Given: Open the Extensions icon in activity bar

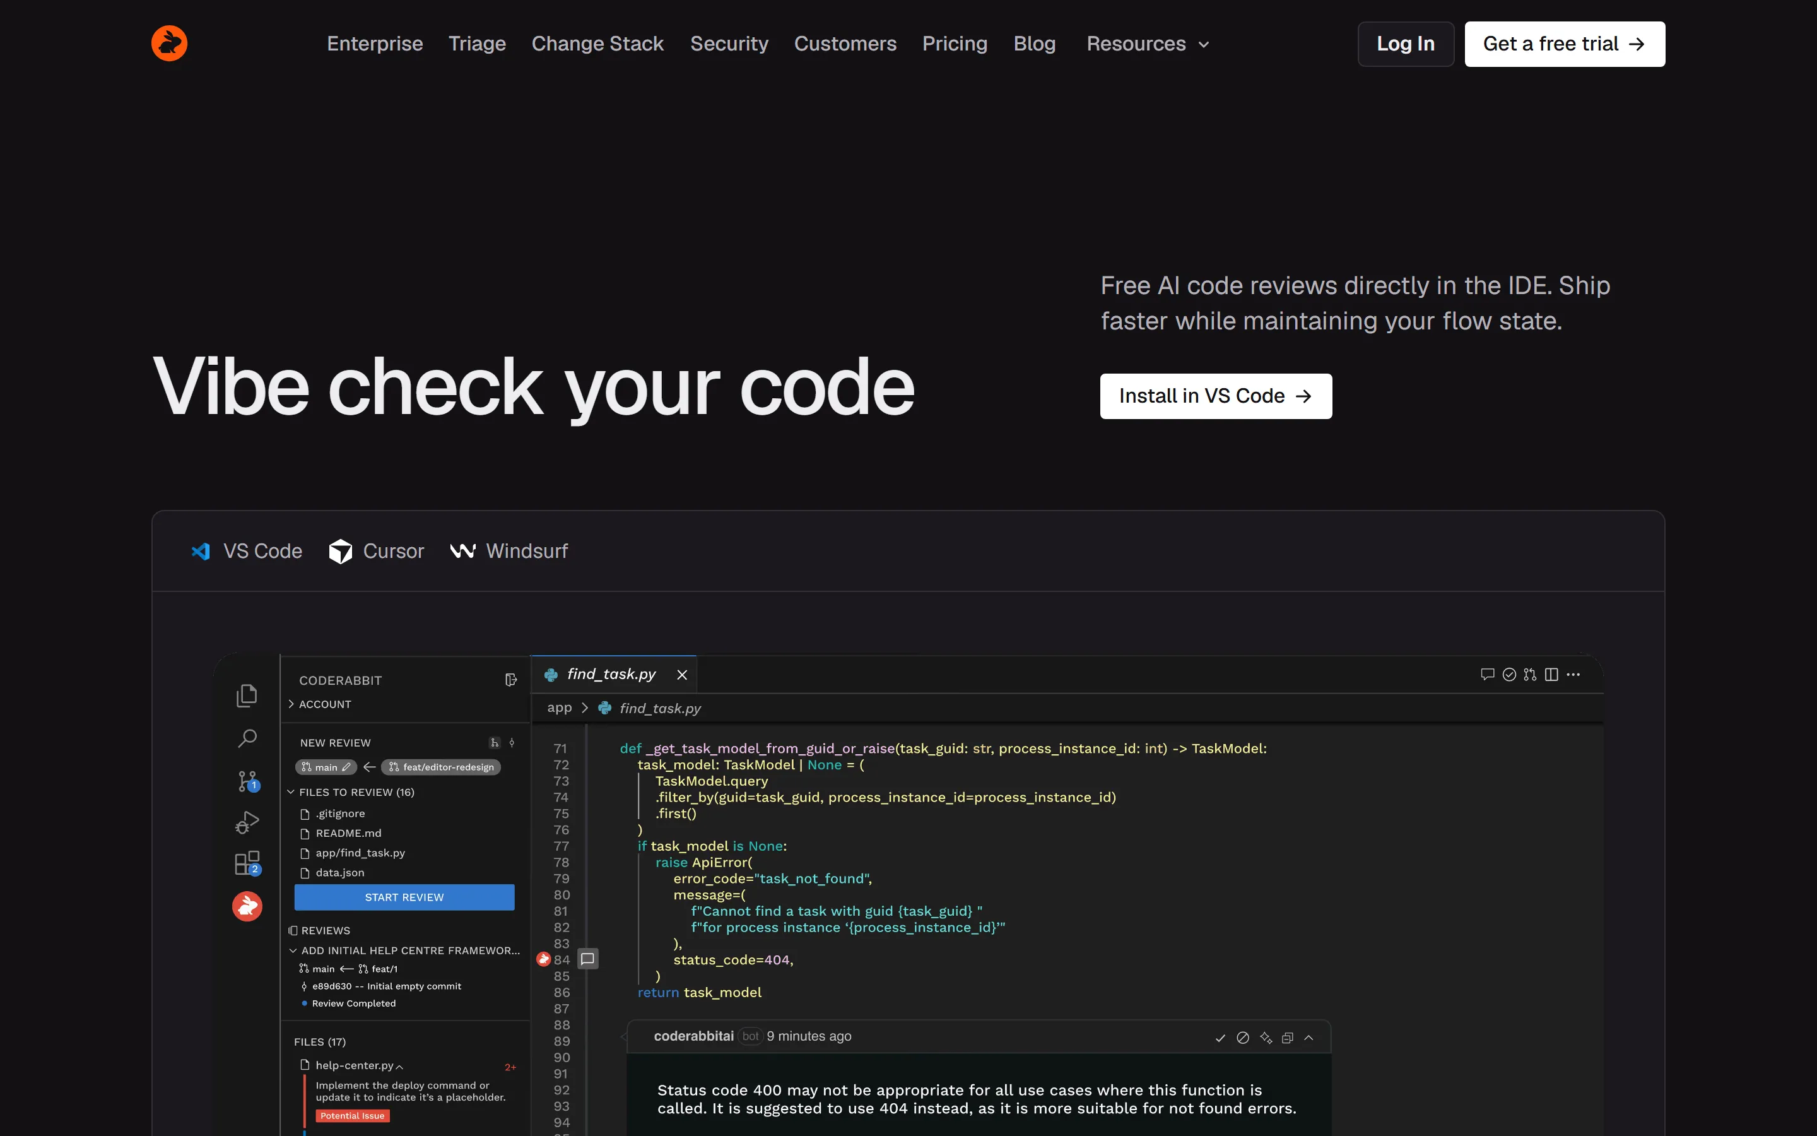Looking at the screenshot, I should click(247, 863).
